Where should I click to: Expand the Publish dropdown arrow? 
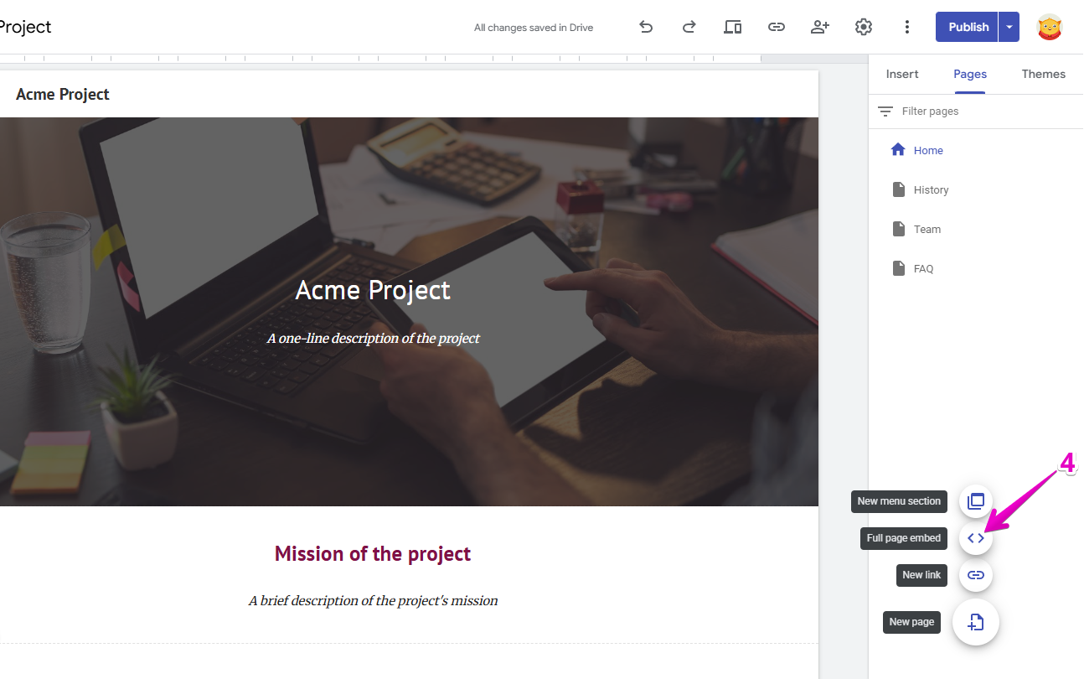tap(1009, 27)
